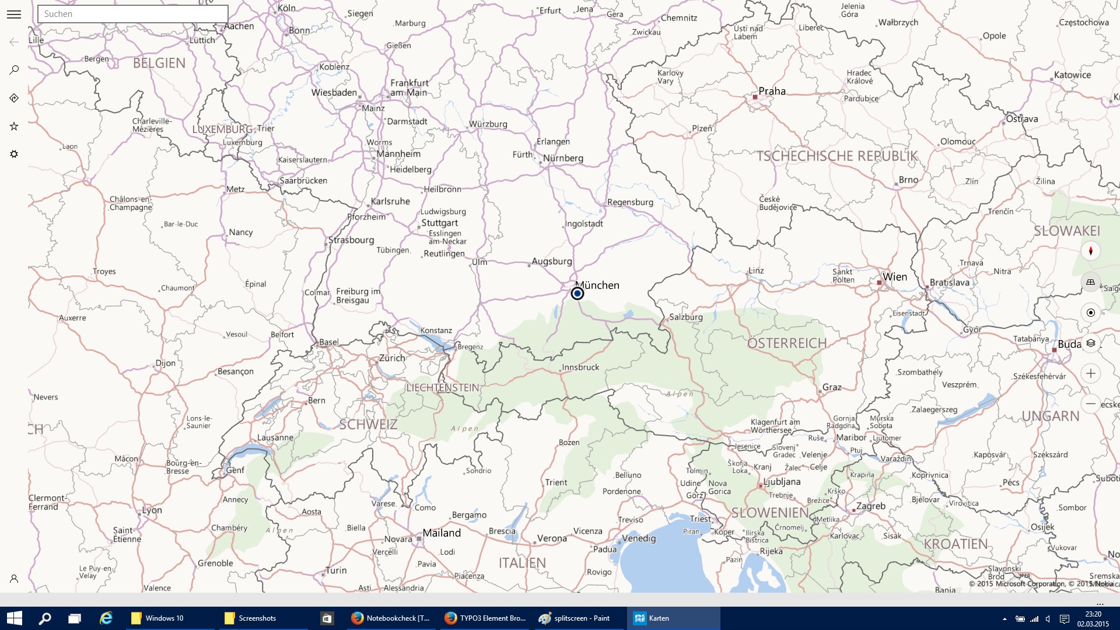
Task: Click the network signal tray icon
Action: (x=1034, y=619)
